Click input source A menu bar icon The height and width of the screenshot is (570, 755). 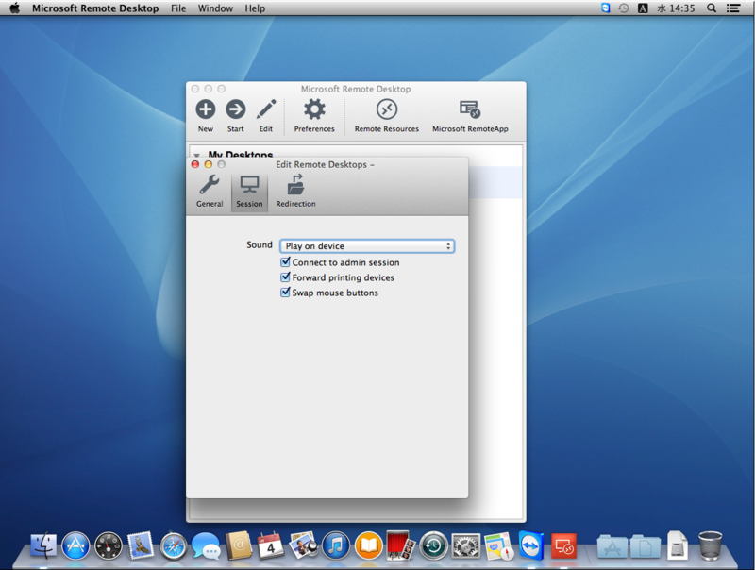(x=643, y=8)
